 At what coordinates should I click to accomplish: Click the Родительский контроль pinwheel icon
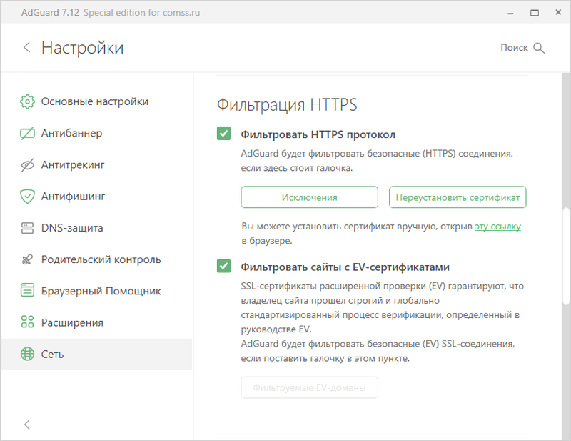coord(27,259)
